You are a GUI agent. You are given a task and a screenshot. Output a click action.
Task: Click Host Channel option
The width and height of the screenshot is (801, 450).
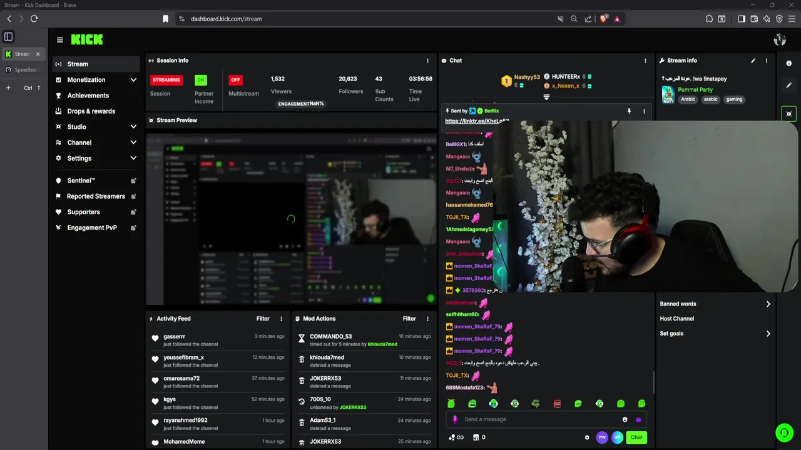click(677, 319)
